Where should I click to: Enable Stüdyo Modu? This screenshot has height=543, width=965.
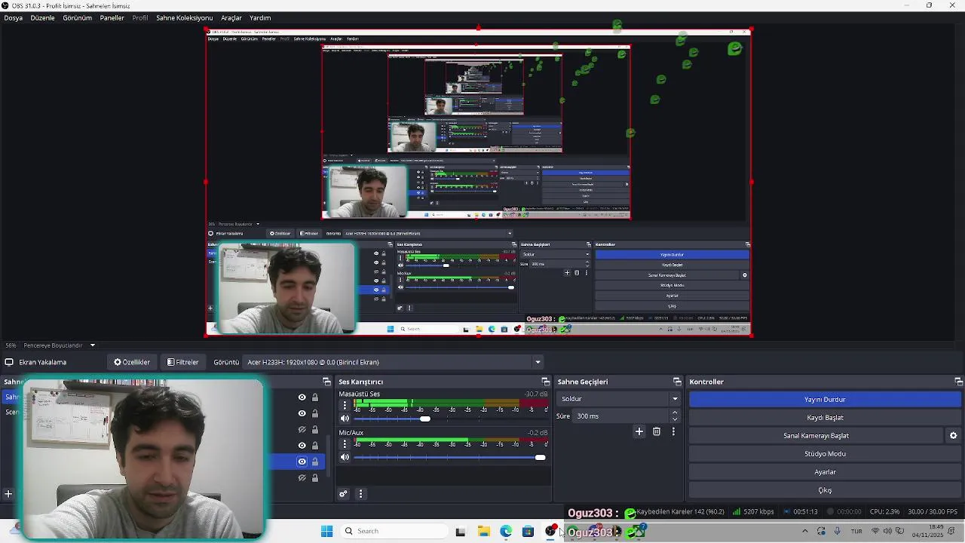coord(825,454)
